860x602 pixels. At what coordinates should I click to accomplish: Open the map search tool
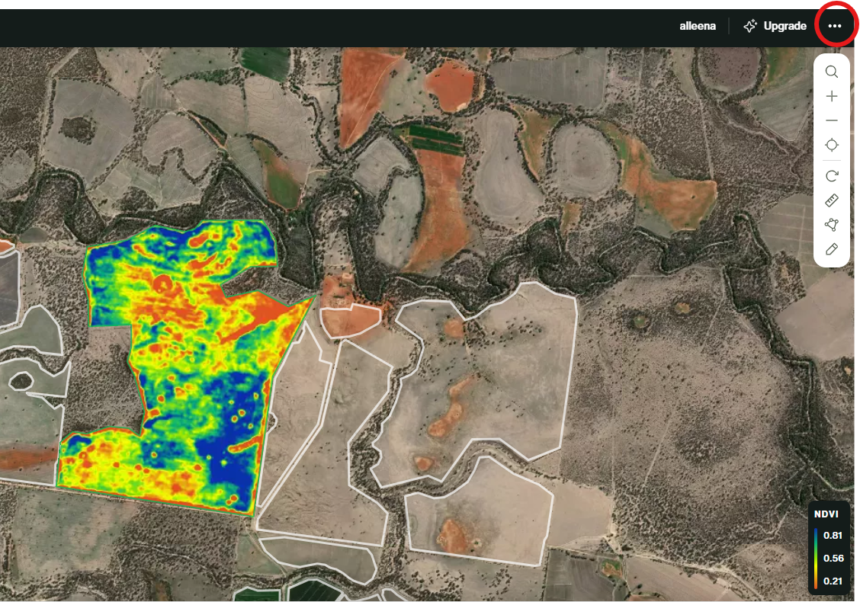pos(832,72)
